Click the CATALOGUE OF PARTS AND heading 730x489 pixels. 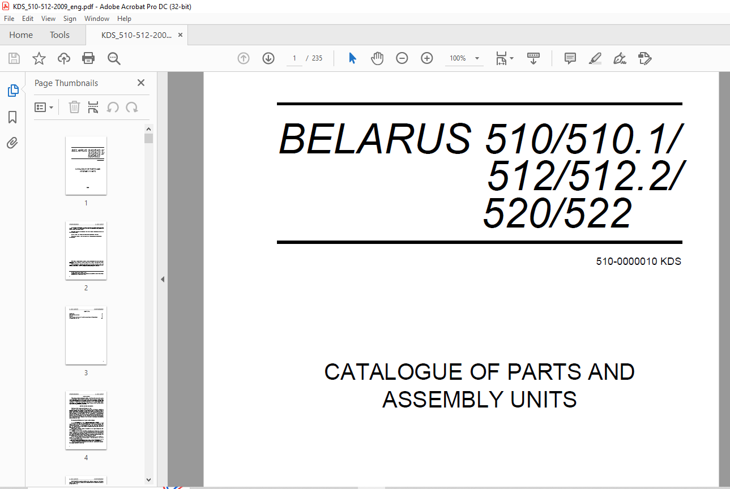(x=479, y=372)
